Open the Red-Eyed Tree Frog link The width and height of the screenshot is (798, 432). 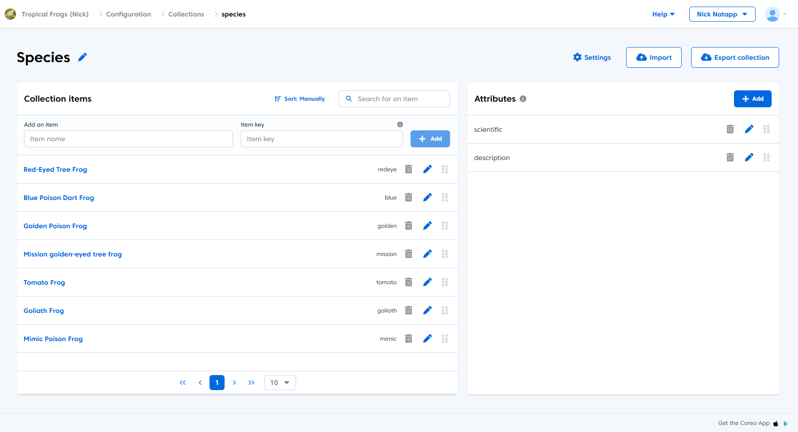(56, 169)
